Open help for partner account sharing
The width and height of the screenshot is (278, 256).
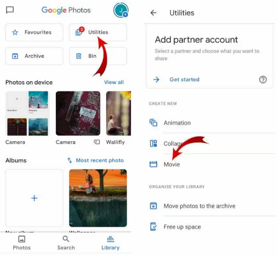[x=263, y=80]
